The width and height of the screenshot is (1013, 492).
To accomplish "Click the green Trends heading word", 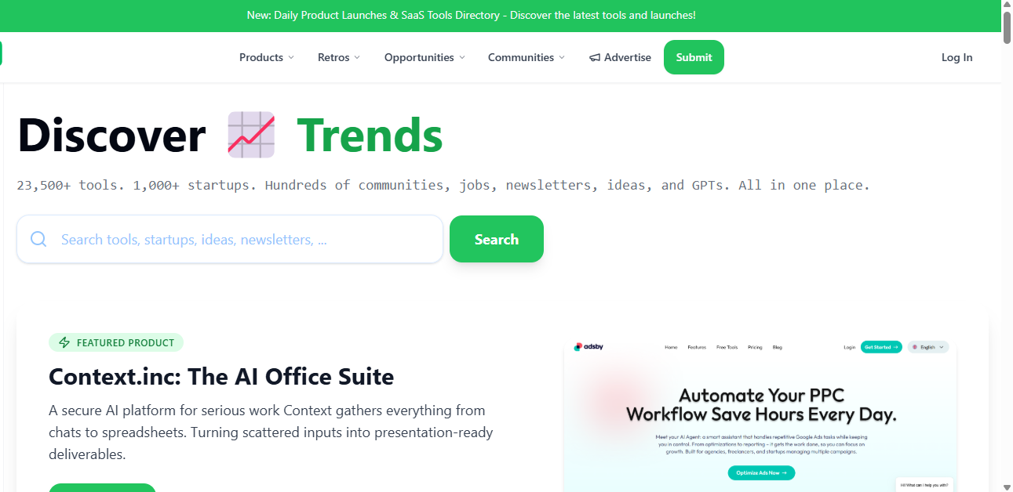I will tap(370, 135).
